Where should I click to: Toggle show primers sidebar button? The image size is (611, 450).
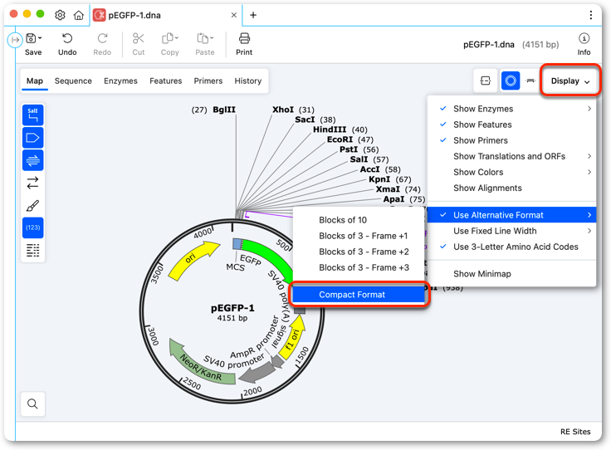(x=32, y=160)
